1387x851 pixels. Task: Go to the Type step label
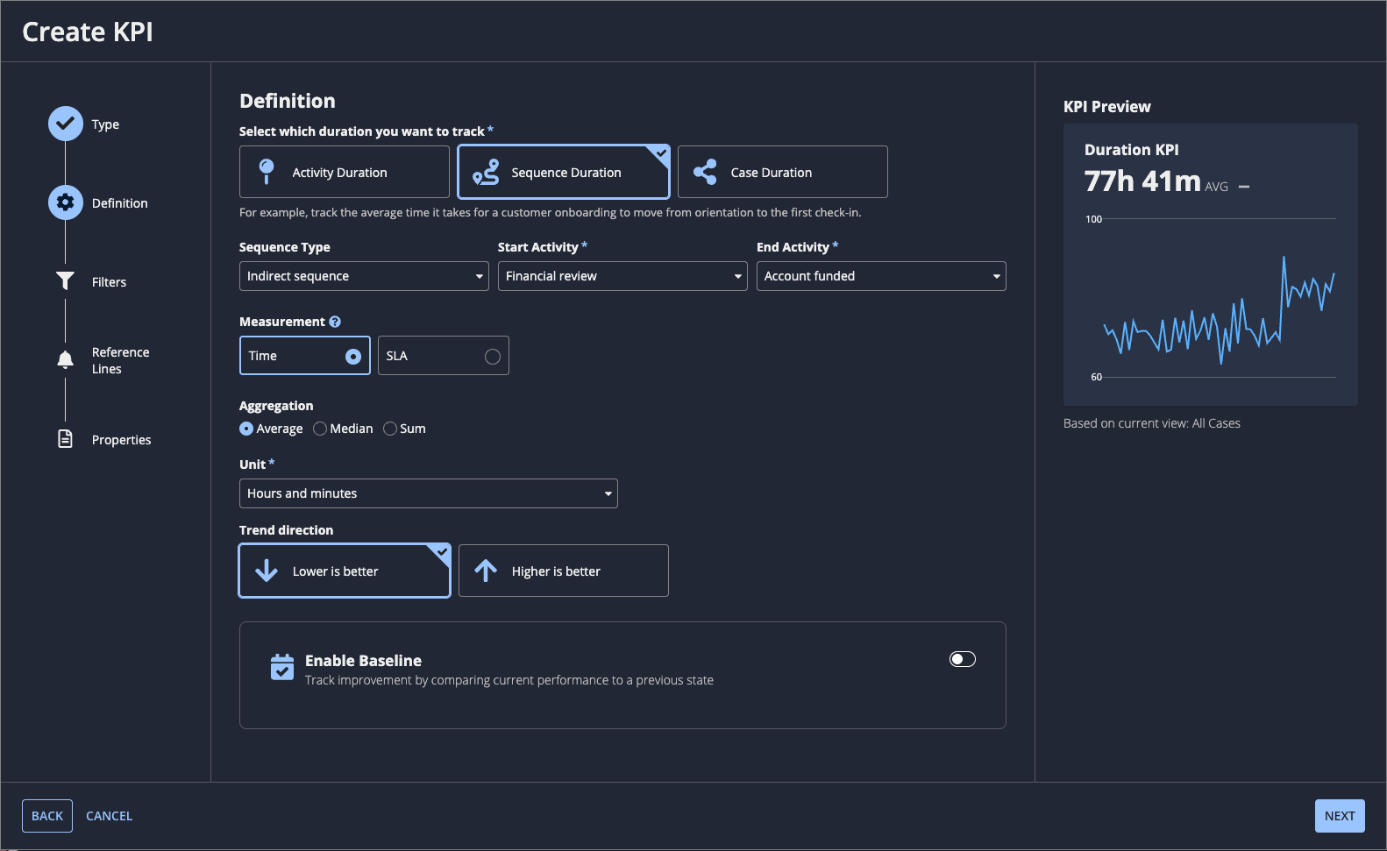tap(105, 124)
